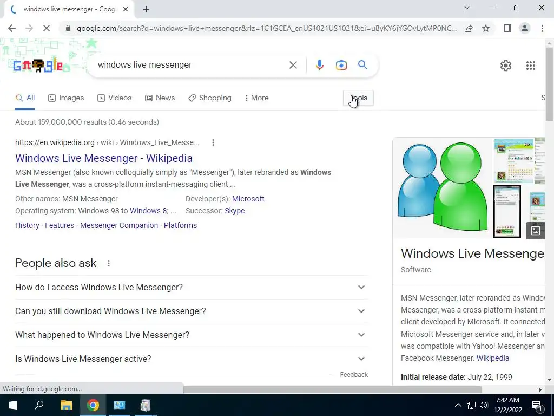Show hidden tray icons
The height and width of the screenshot is (416, 554).
(458, 405)
